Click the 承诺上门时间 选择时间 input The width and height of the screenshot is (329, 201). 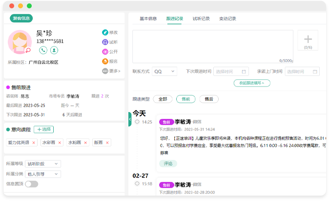pos(302,71)
